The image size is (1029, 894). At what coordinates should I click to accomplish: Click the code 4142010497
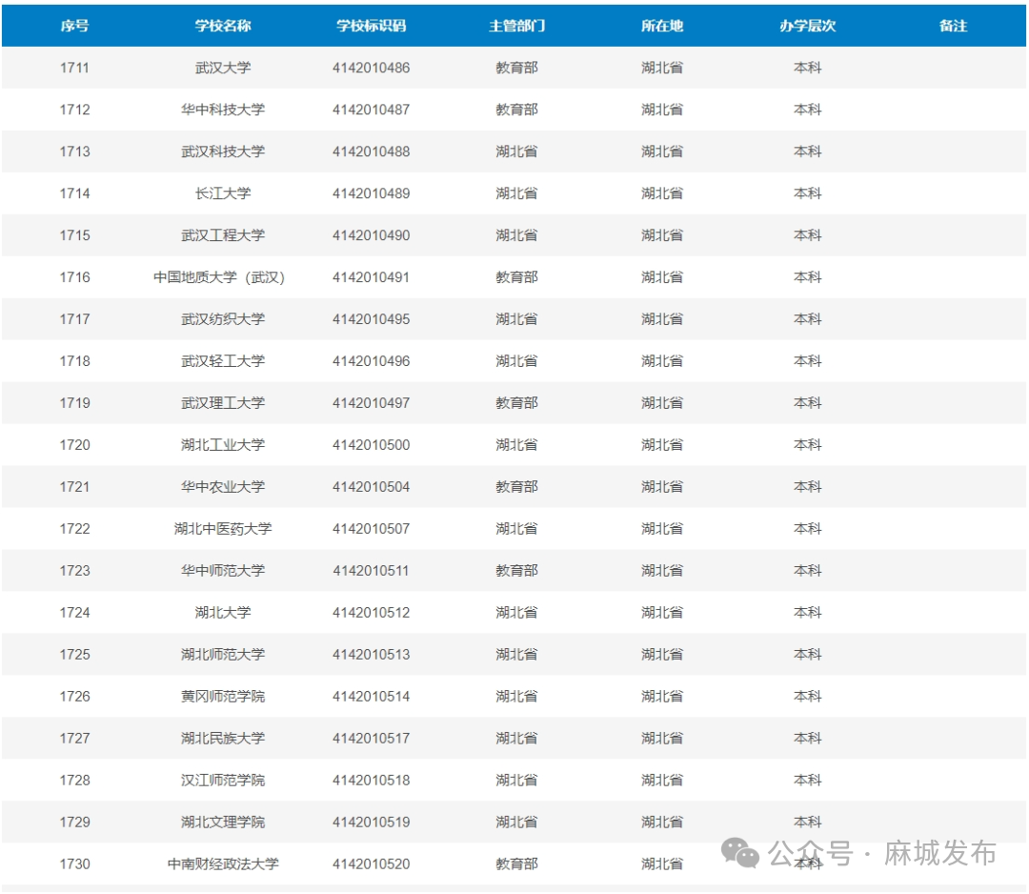click(372, 403)
